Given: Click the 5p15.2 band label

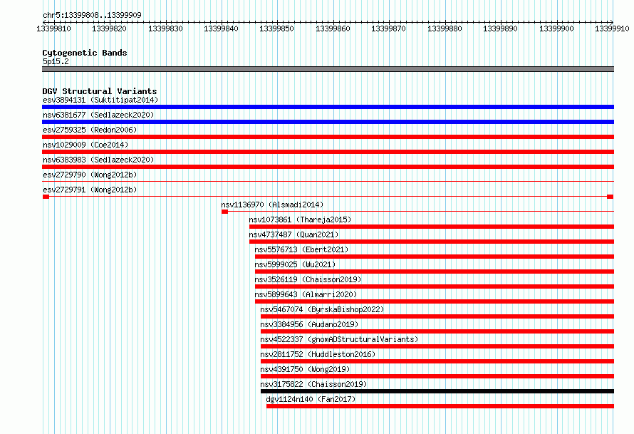Looking at the screenshot, I should click(56, 61).
